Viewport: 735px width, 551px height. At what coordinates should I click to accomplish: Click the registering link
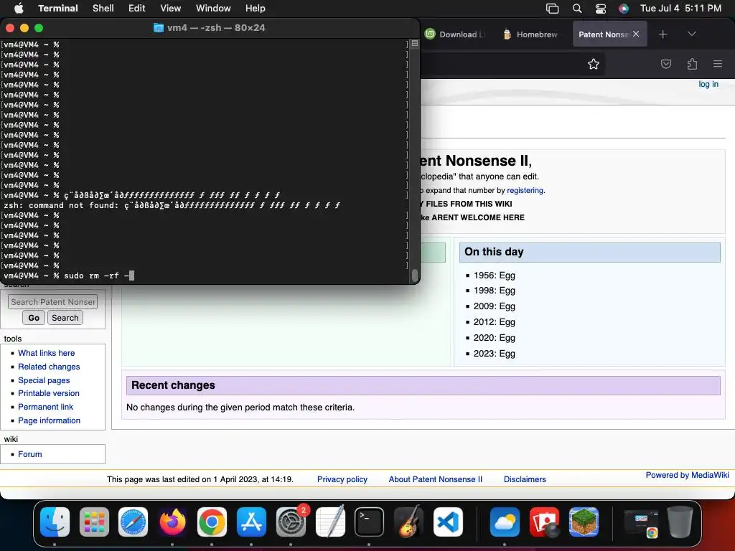pyautogui.click(x=525, y=190)
